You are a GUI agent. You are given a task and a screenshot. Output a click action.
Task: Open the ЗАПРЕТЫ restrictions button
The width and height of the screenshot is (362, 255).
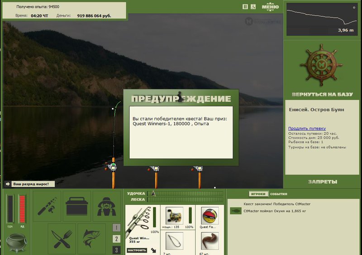323,182
